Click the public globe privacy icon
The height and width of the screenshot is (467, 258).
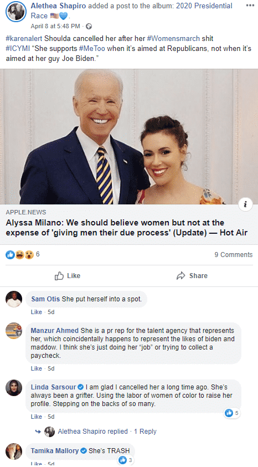(x=89, y=26)
